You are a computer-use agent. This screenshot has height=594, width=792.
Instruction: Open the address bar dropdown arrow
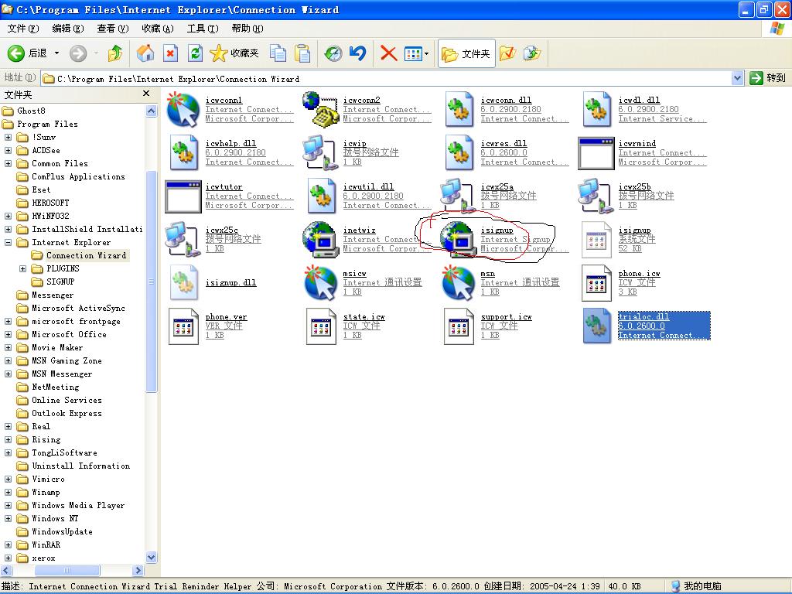point(737,78)
